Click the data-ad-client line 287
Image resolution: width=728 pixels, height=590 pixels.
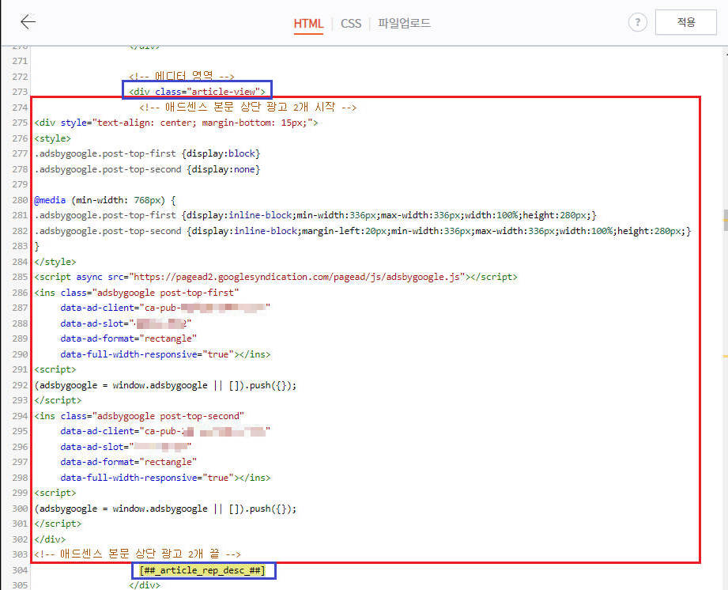coord(165,308)
